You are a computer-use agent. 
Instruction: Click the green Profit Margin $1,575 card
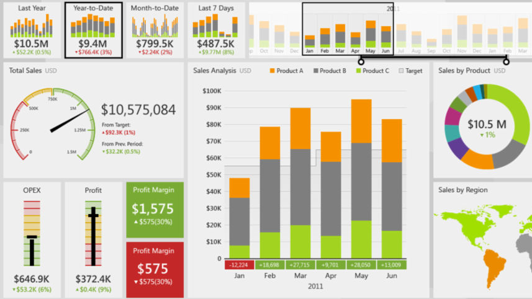(x=155, y=209)
